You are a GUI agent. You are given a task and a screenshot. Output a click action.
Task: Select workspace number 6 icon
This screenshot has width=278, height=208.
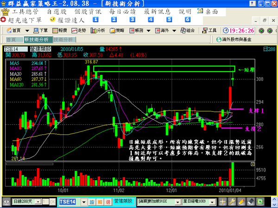[188, 19]
